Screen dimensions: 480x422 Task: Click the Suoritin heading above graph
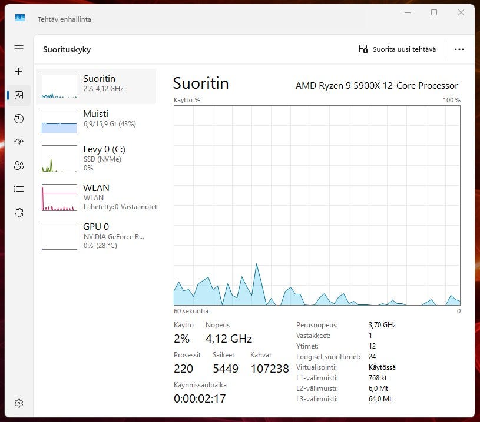201,83
